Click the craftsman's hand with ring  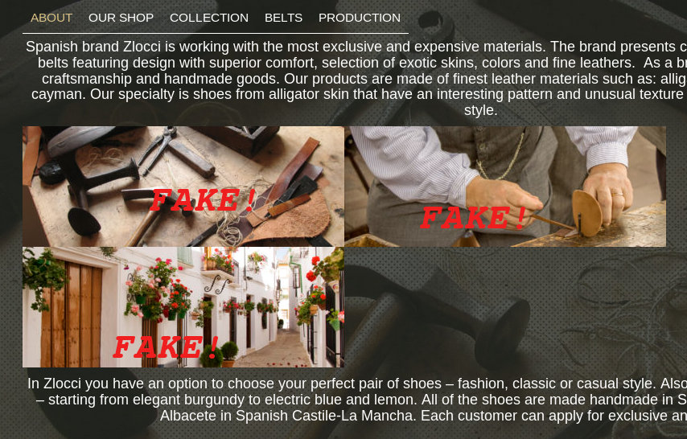[x=608, y=194]
